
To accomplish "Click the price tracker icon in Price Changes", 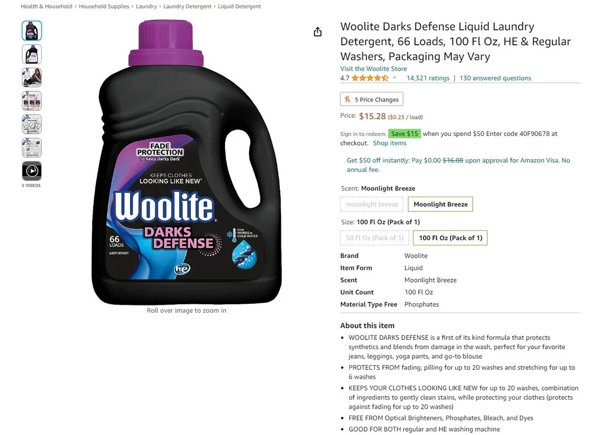I will point(348,99).
